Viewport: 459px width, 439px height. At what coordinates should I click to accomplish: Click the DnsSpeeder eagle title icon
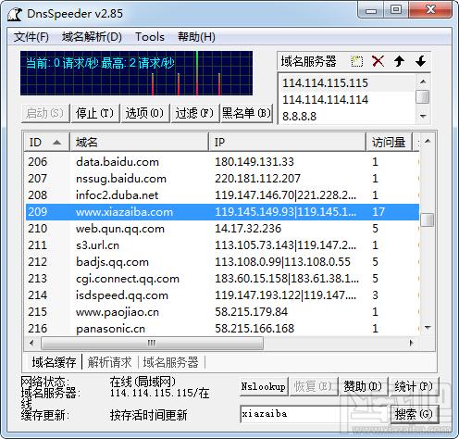click(15, 14)
